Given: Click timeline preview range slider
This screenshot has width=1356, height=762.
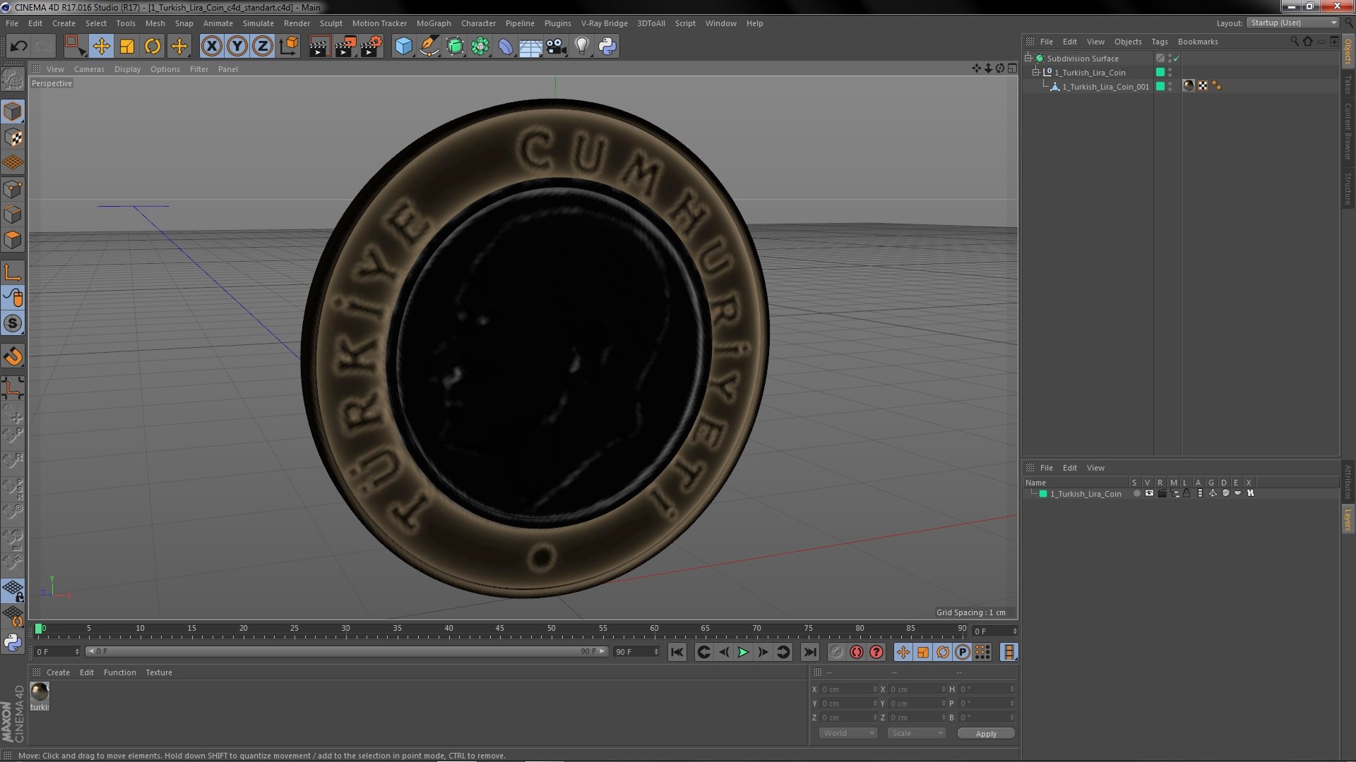Looking at the screenshot, I should pyautogui.click(x=346, y=651).
